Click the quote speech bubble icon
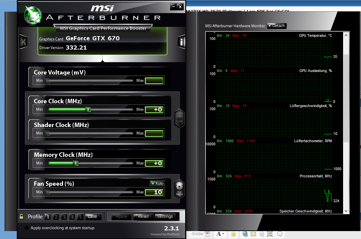361x239 pixels. (x=280, y=234)
